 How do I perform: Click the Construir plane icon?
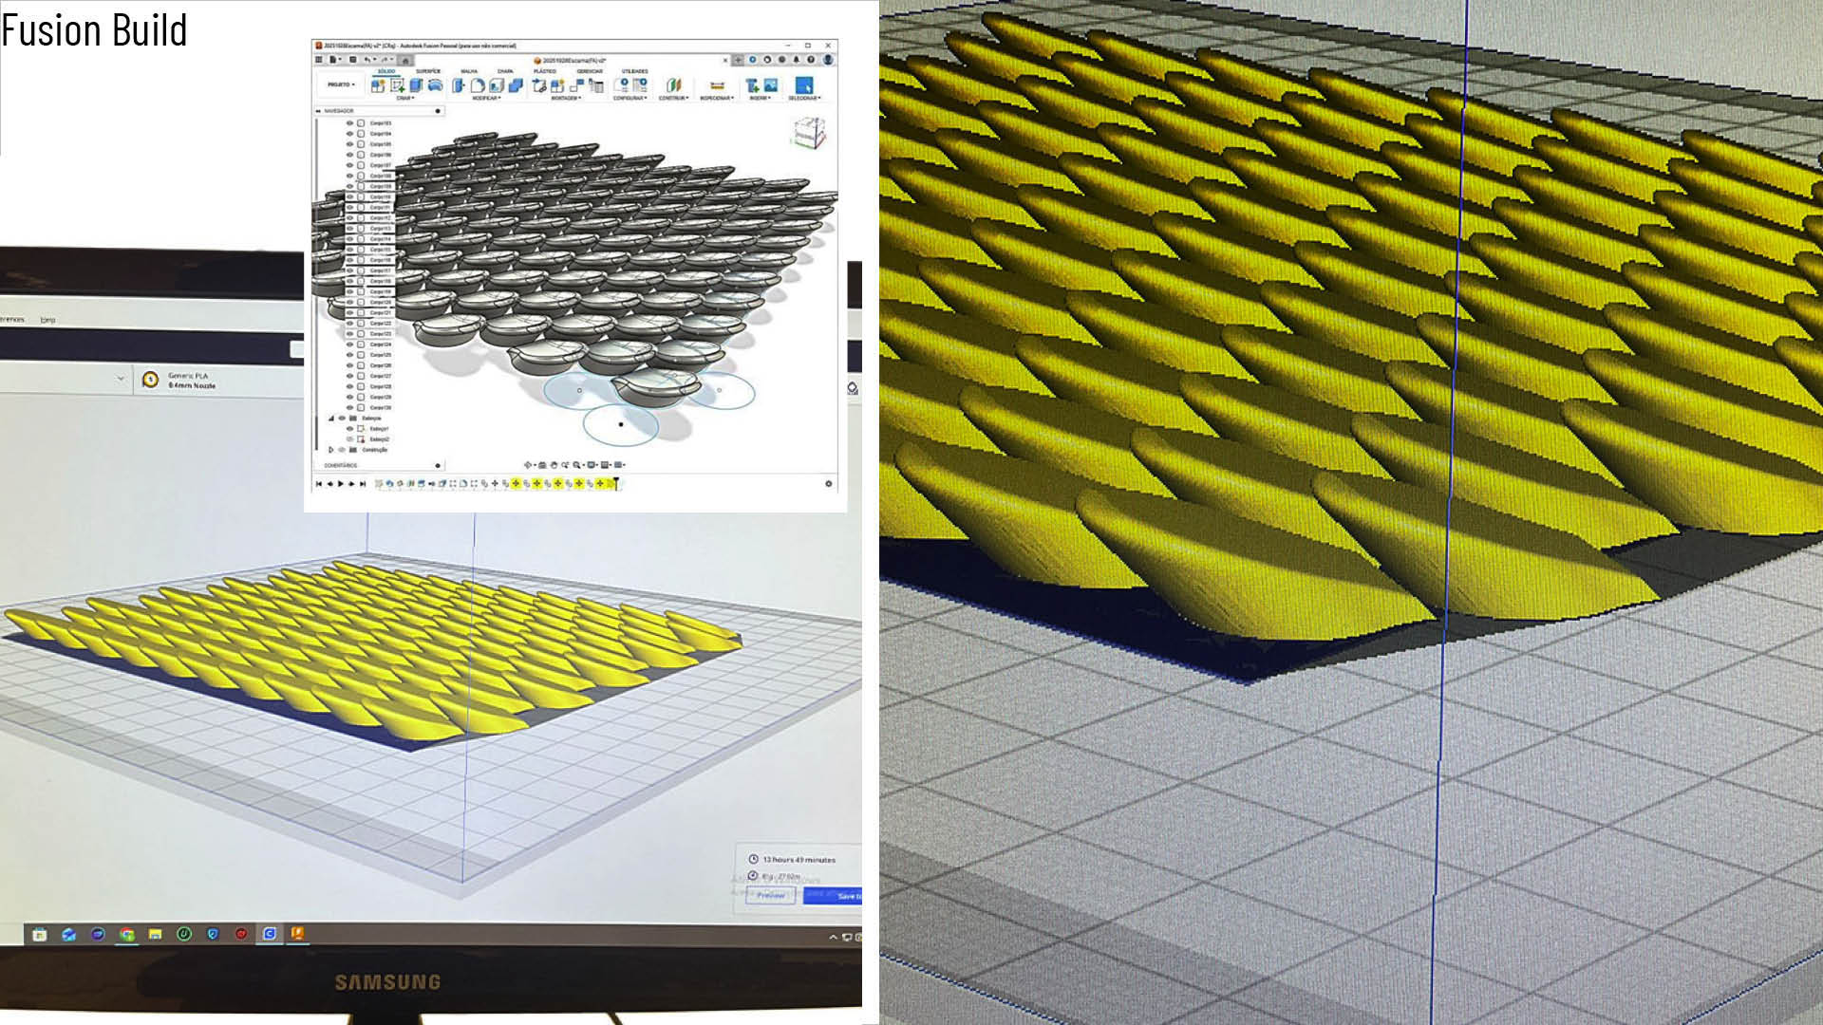coord(673,85)
